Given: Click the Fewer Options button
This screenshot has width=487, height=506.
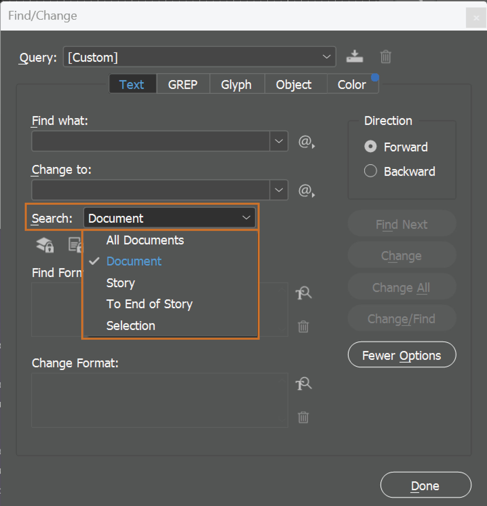Looking at the screenshot, I should pyautogui.click(x=402, y=355).
